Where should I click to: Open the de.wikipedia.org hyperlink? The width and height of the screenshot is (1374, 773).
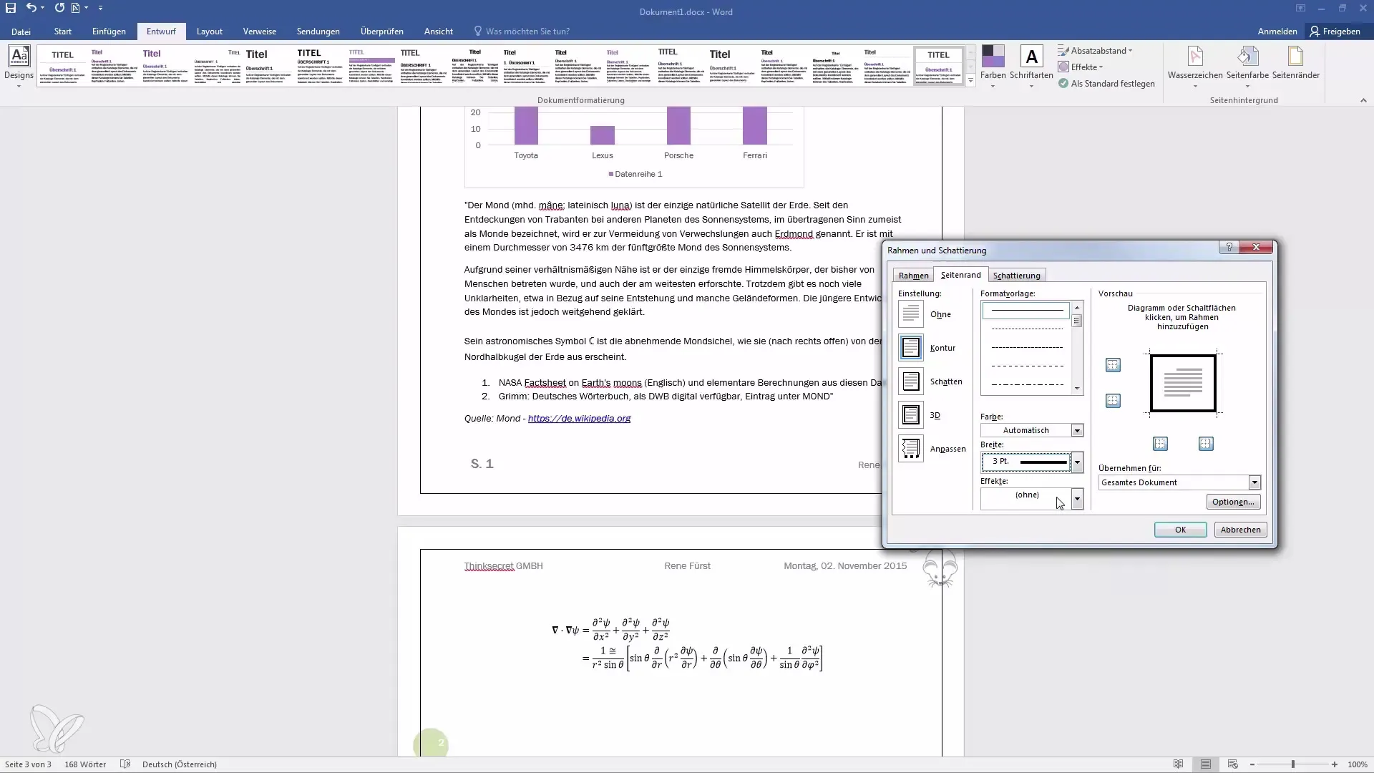point(579,419)
